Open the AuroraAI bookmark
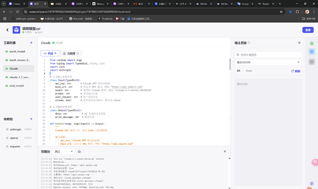 (81, 18)
